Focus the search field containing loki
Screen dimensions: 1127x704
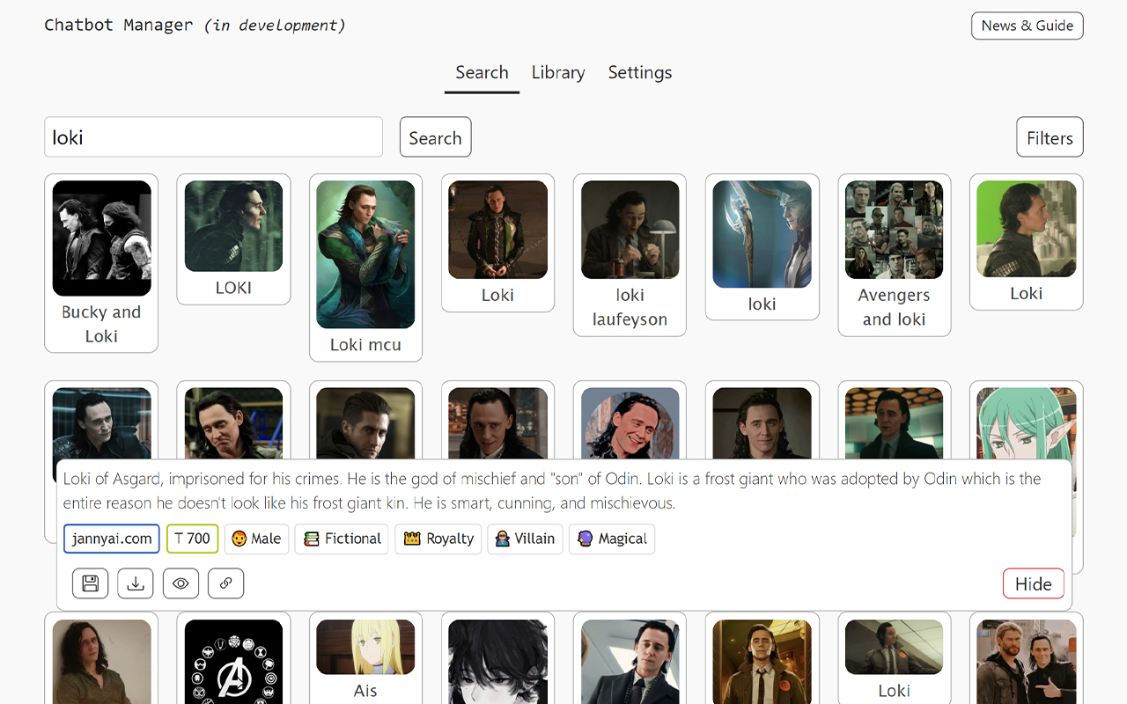click(x=213, y=137)
